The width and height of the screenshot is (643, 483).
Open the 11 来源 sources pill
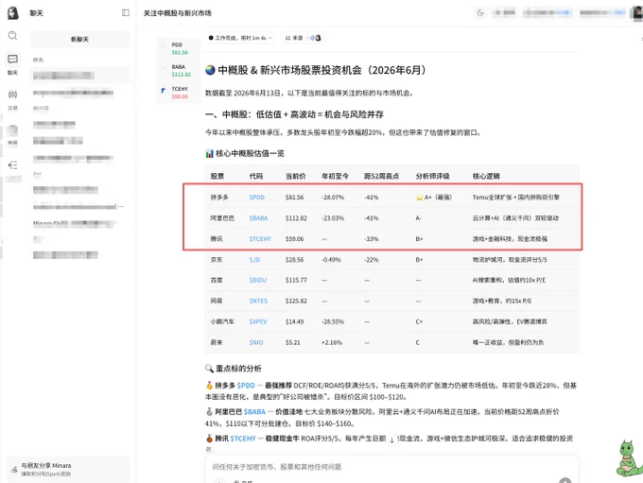pos(303,38)
